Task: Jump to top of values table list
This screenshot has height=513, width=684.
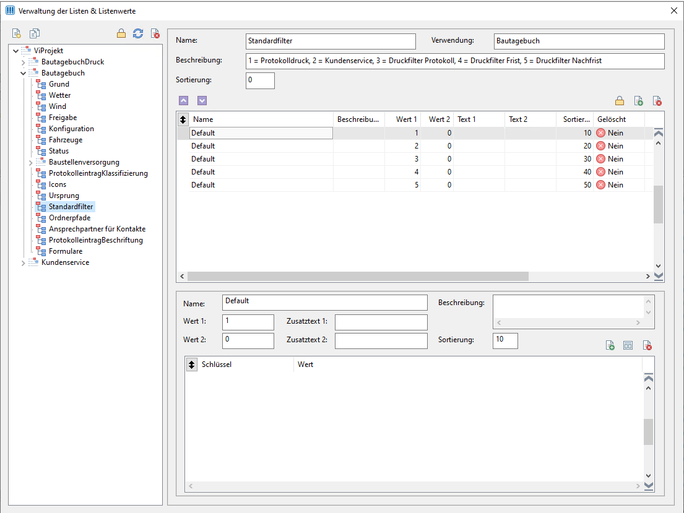Action: (659, 132)
